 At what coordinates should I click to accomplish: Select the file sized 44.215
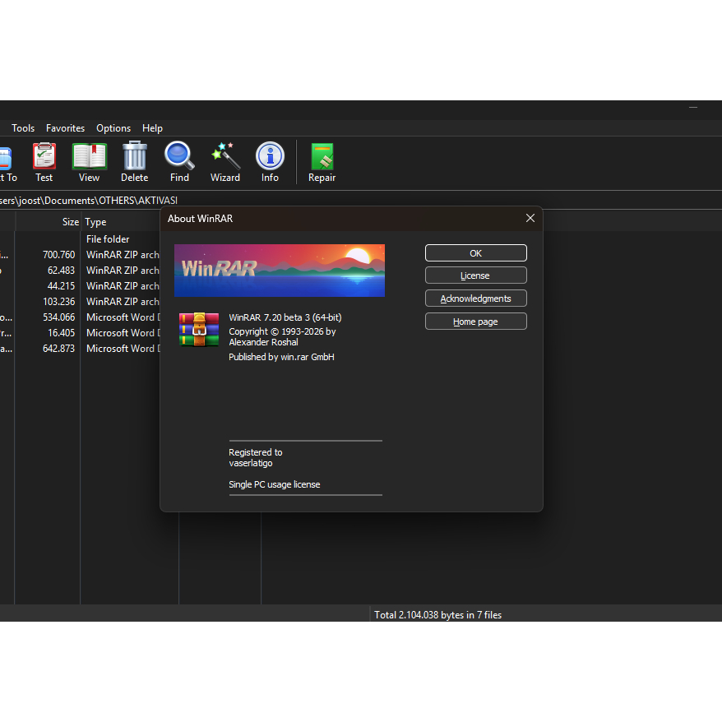point(80,286)
